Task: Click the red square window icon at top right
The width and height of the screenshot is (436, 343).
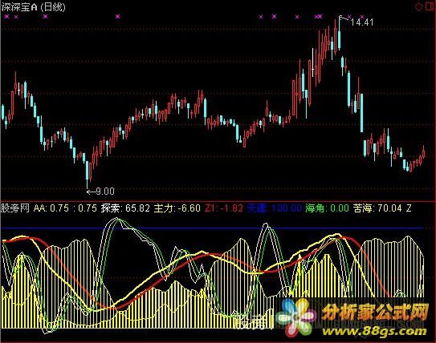Action: [x=430, y=6]
